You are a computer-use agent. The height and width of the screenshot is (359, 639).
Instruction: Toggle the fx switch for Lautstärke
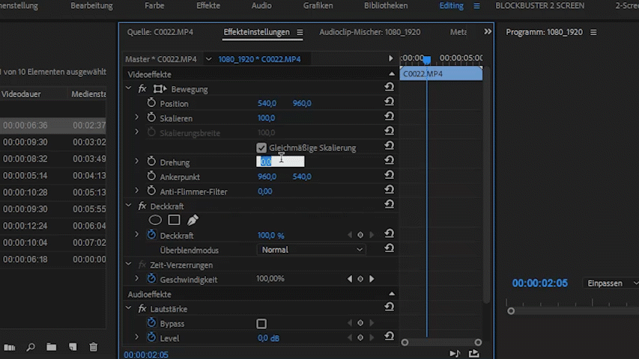[x=142, y=309]
